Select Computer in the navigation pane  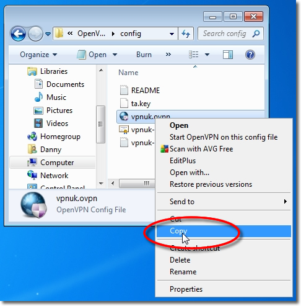click(x=53, y=163)
